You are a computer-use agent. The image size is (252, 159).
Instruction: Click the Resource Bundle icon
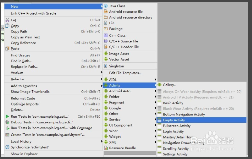[106, 148]
